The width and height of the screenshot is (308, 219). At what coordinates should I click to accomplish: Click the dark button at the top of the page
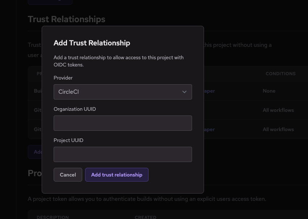click(50, 1)
